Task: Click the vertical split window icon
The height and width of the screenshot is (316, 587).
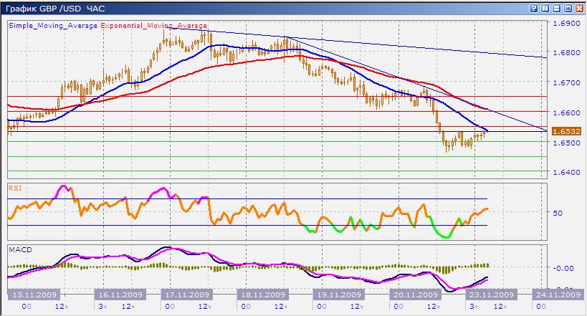Action: coord(545,8)
